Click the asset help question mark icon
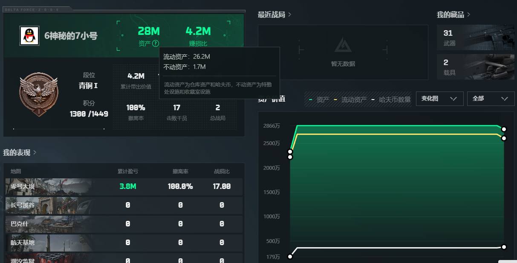Viewport: 517px width, 263px height. (156, 43)
